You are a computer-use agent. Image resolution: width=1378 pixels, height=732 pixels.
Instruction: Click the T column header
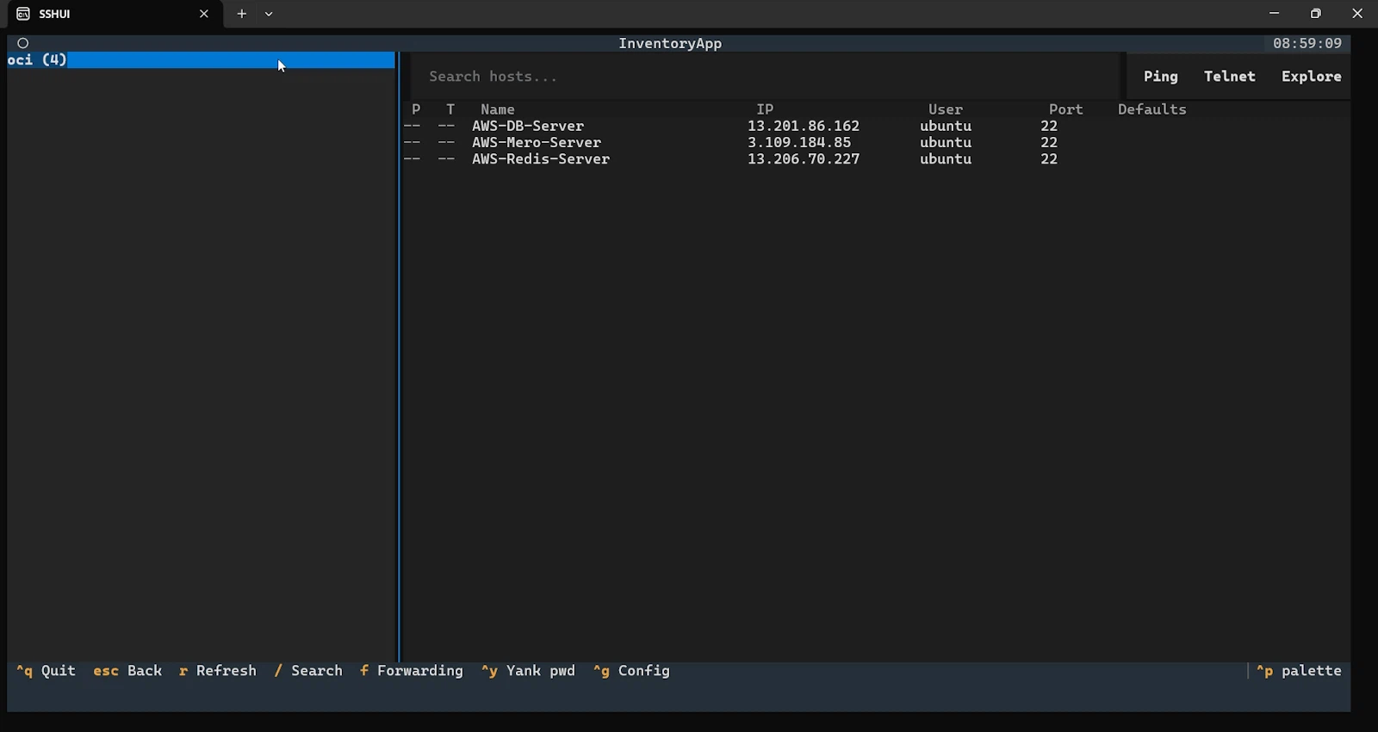(x=450, y=109)
